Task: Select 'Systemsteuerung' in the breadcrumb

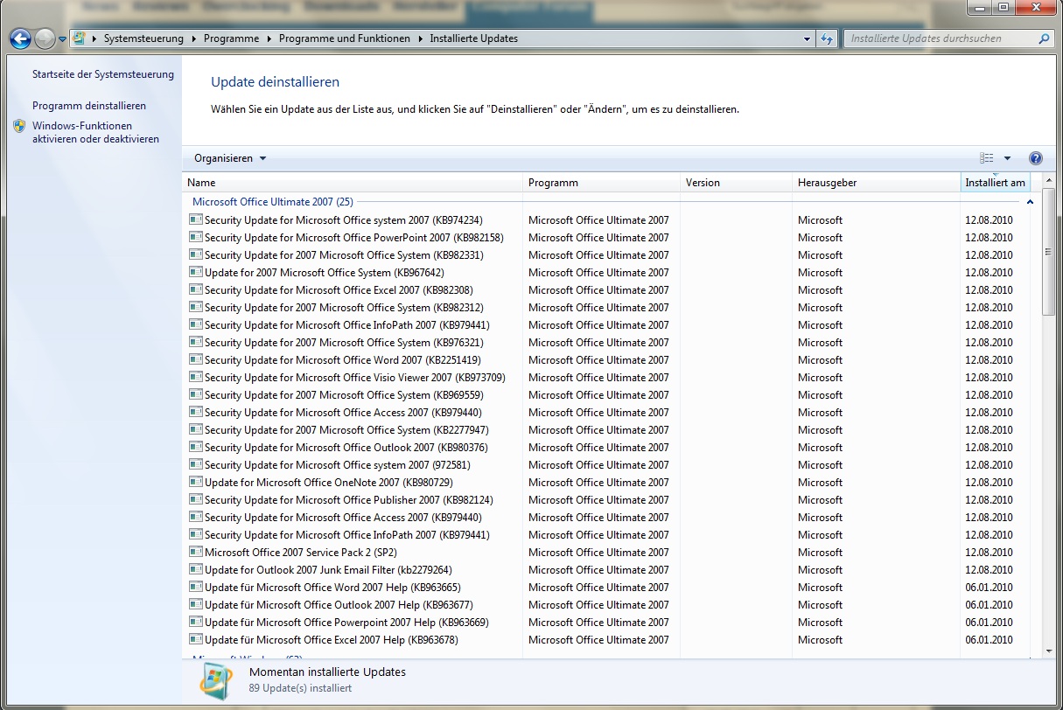Action: tap(143, 38)
